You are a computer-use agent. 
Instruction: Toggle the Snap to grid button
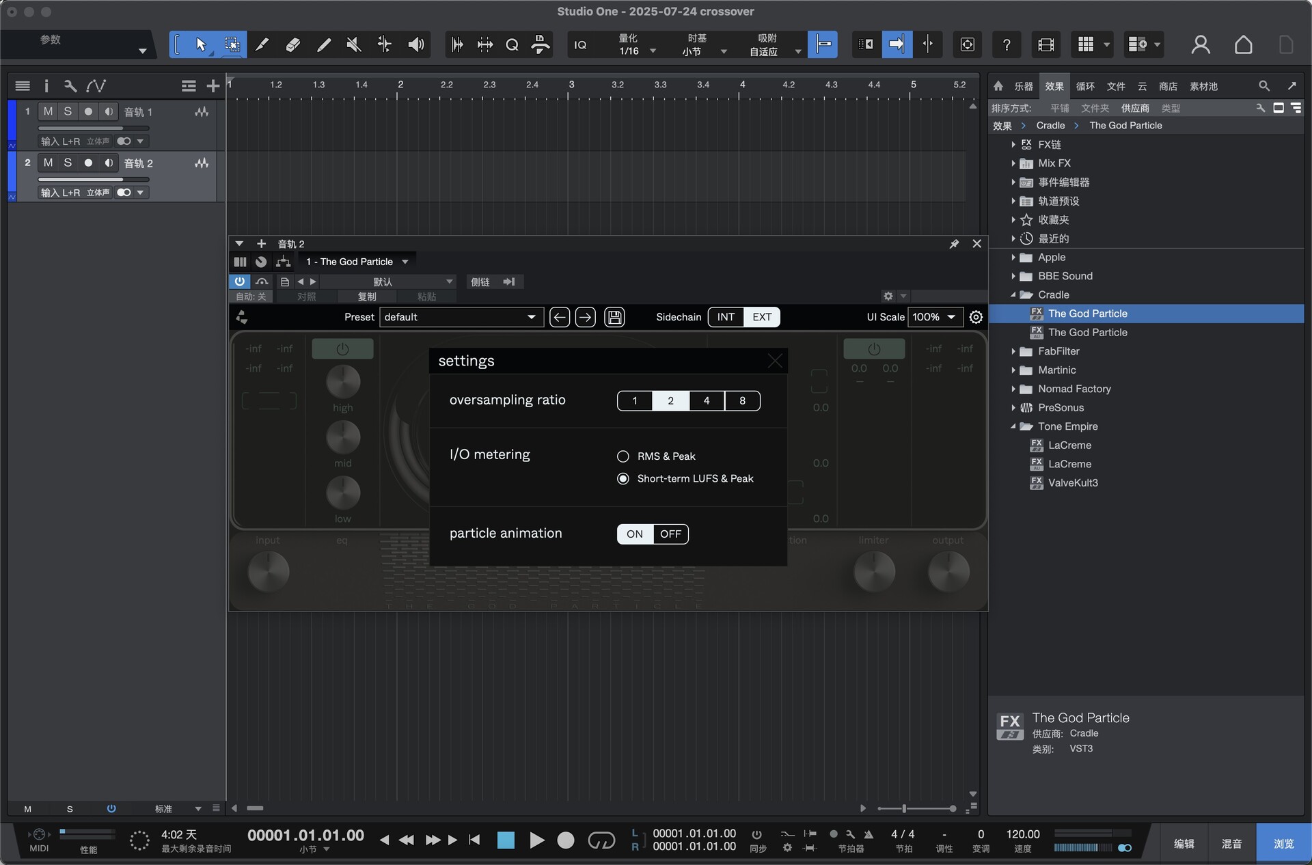[822, 44]
